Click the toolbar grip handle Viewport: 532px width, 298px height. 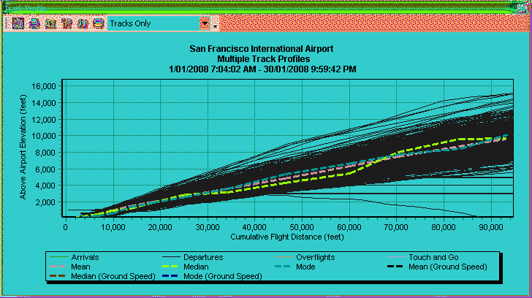pos(7,23)
